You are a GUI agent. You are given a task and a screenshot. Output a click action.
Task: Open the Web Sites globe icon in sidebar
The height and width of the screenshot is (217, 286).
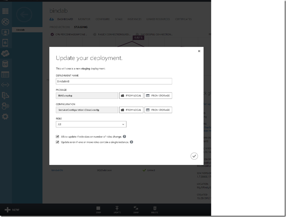point(5,22)
